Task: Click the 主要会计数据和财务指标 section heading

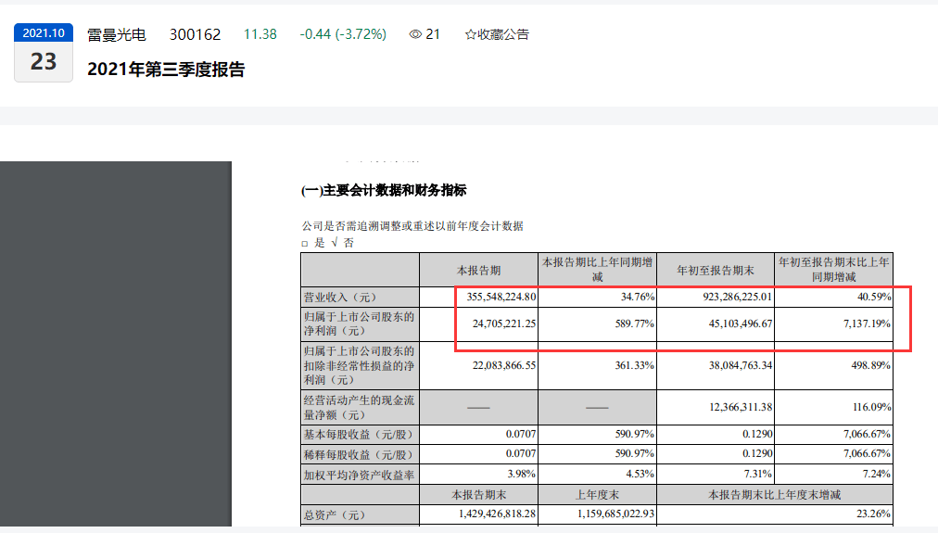Action: click(x=384, y=191)
